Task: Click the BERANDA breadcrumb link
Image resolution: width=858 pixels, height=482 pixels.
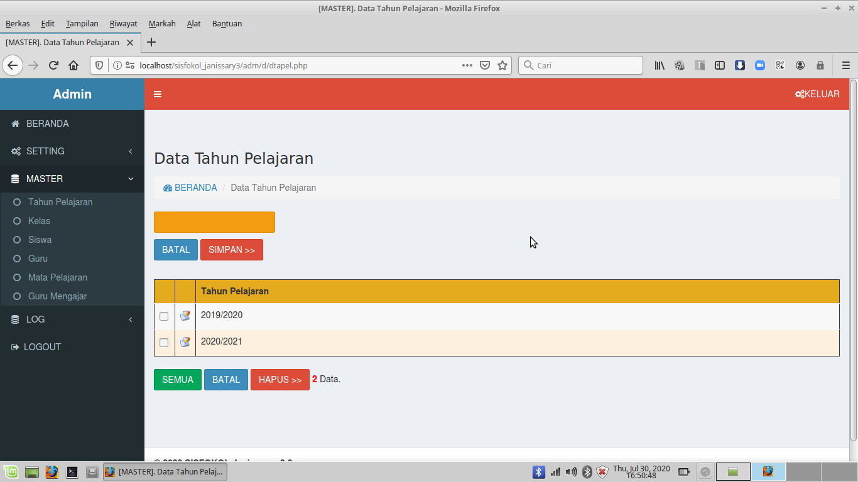Action: [x=190, y=188]
